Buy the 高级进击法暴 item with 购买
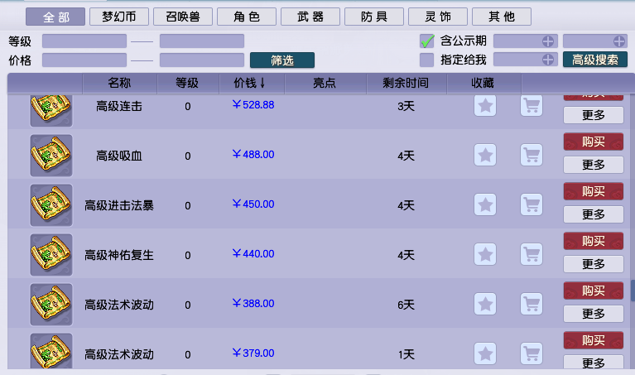Image resolution: width=635 pixels, height=375 pixels. pos(594,191)
